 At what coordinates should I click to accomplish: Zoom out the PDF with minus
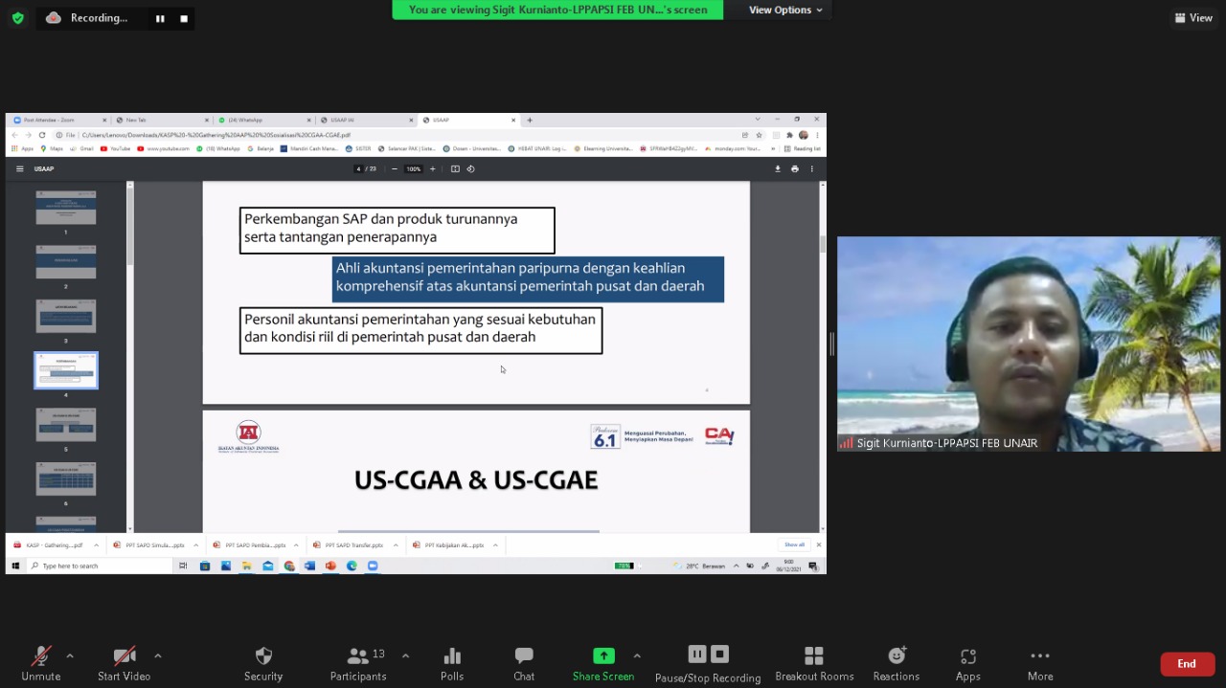pyautogui.click(x=395, y=168)
